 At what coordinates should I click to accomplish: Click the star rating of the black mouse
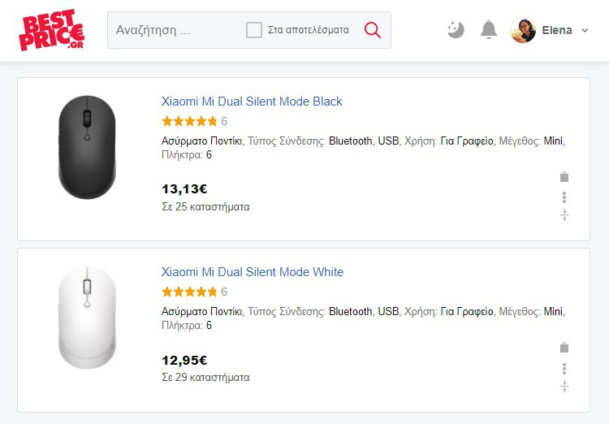pos(189,121)
